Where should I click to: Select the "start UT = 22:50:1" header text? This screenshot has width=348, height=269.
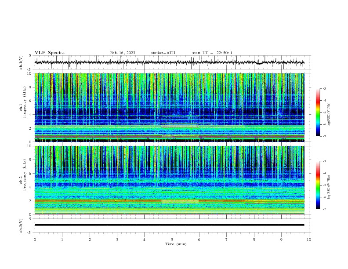pyautogui.click(x=212, y=53)
